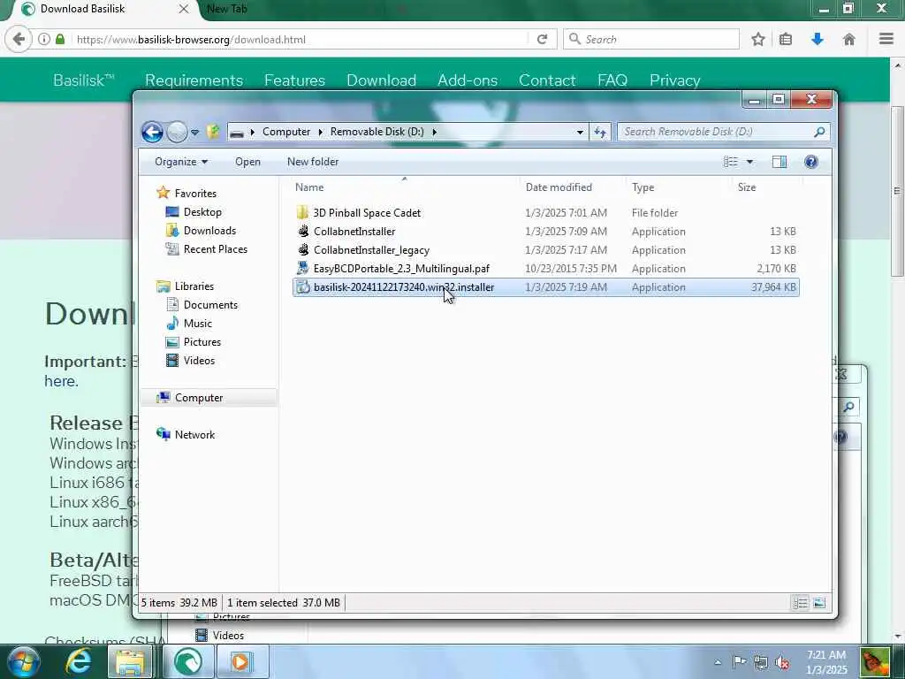The height and width of the screenshot is (679, 905).
Task: Open Features page in site menu
Action: tap(294, 80)
